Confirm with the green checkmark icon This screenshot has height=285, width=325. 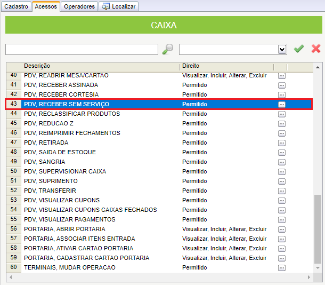299,49
